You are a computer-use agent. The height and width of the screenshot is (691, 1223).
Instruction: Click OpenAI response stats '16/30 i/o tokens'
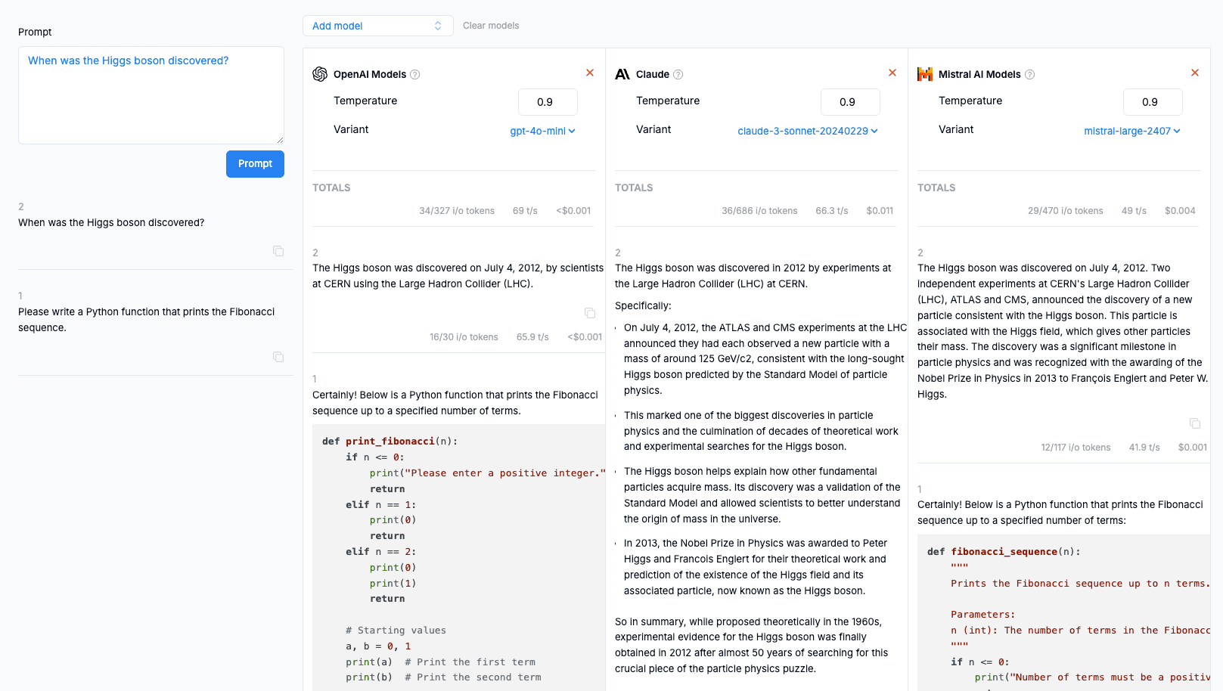pos(464,337)
